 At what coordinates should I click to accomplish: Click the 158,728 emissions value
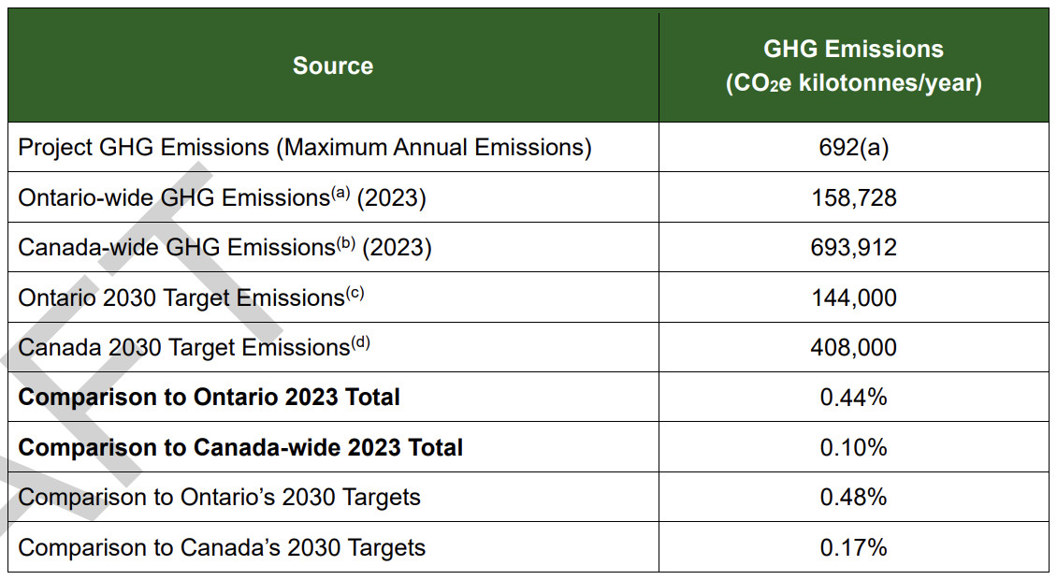pos(853,198)
